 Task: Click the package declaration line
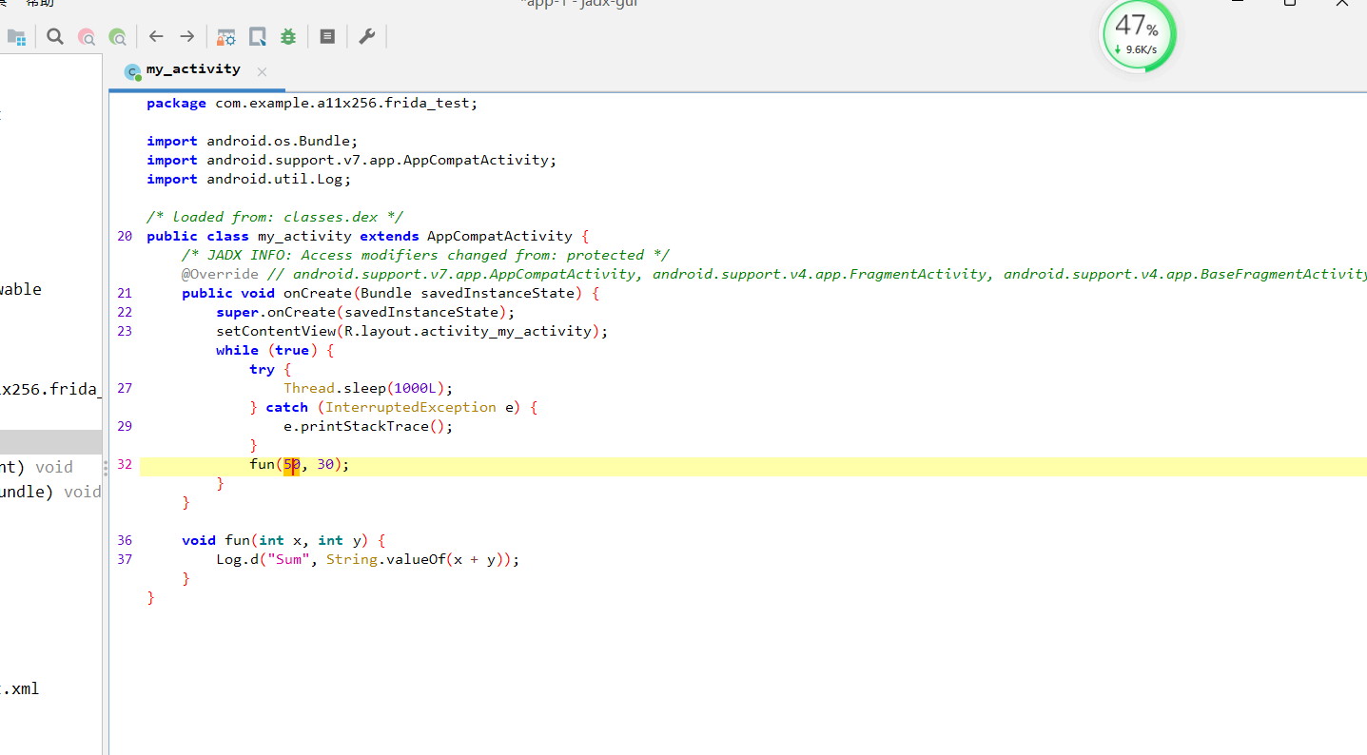coord(312,103)
